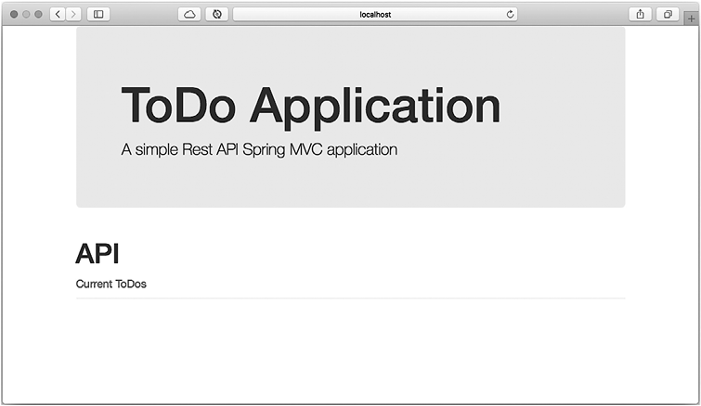The width and height of the screenshot is (701, 406).
Task: Toggle the Safari sidebar
Action: pyautogui.click(x=97, y=14)
